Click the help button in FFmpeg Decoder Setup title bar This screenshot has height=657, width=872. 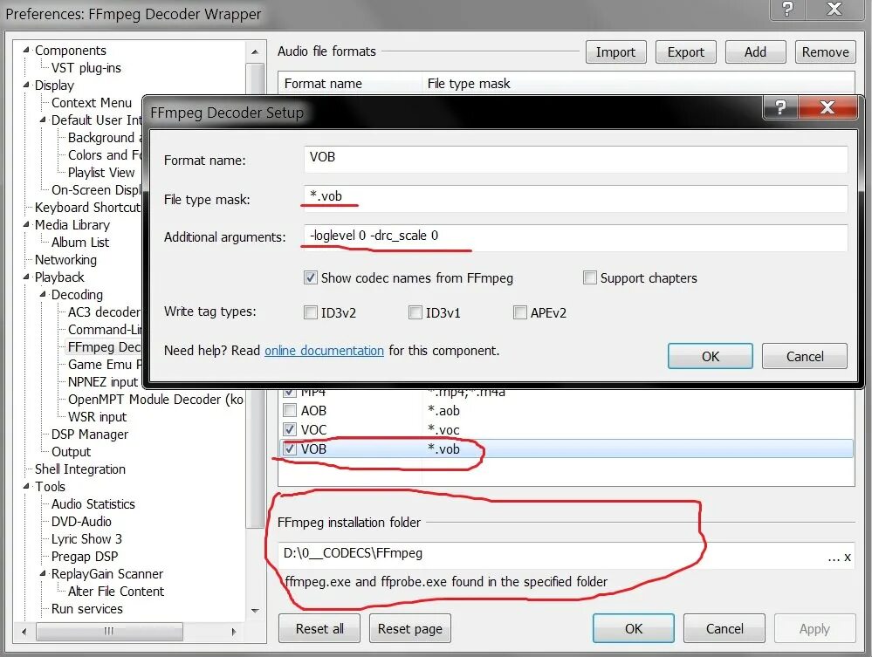(780, 106)
